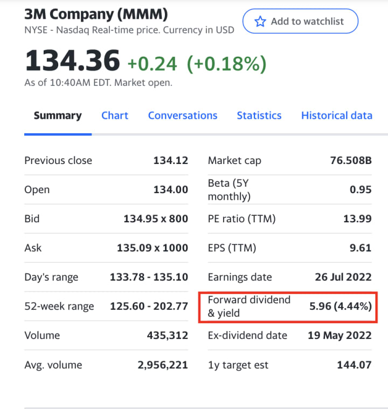Click the Previous close label
The width and height of the screenshot is (388, 409).
(58, 160)
